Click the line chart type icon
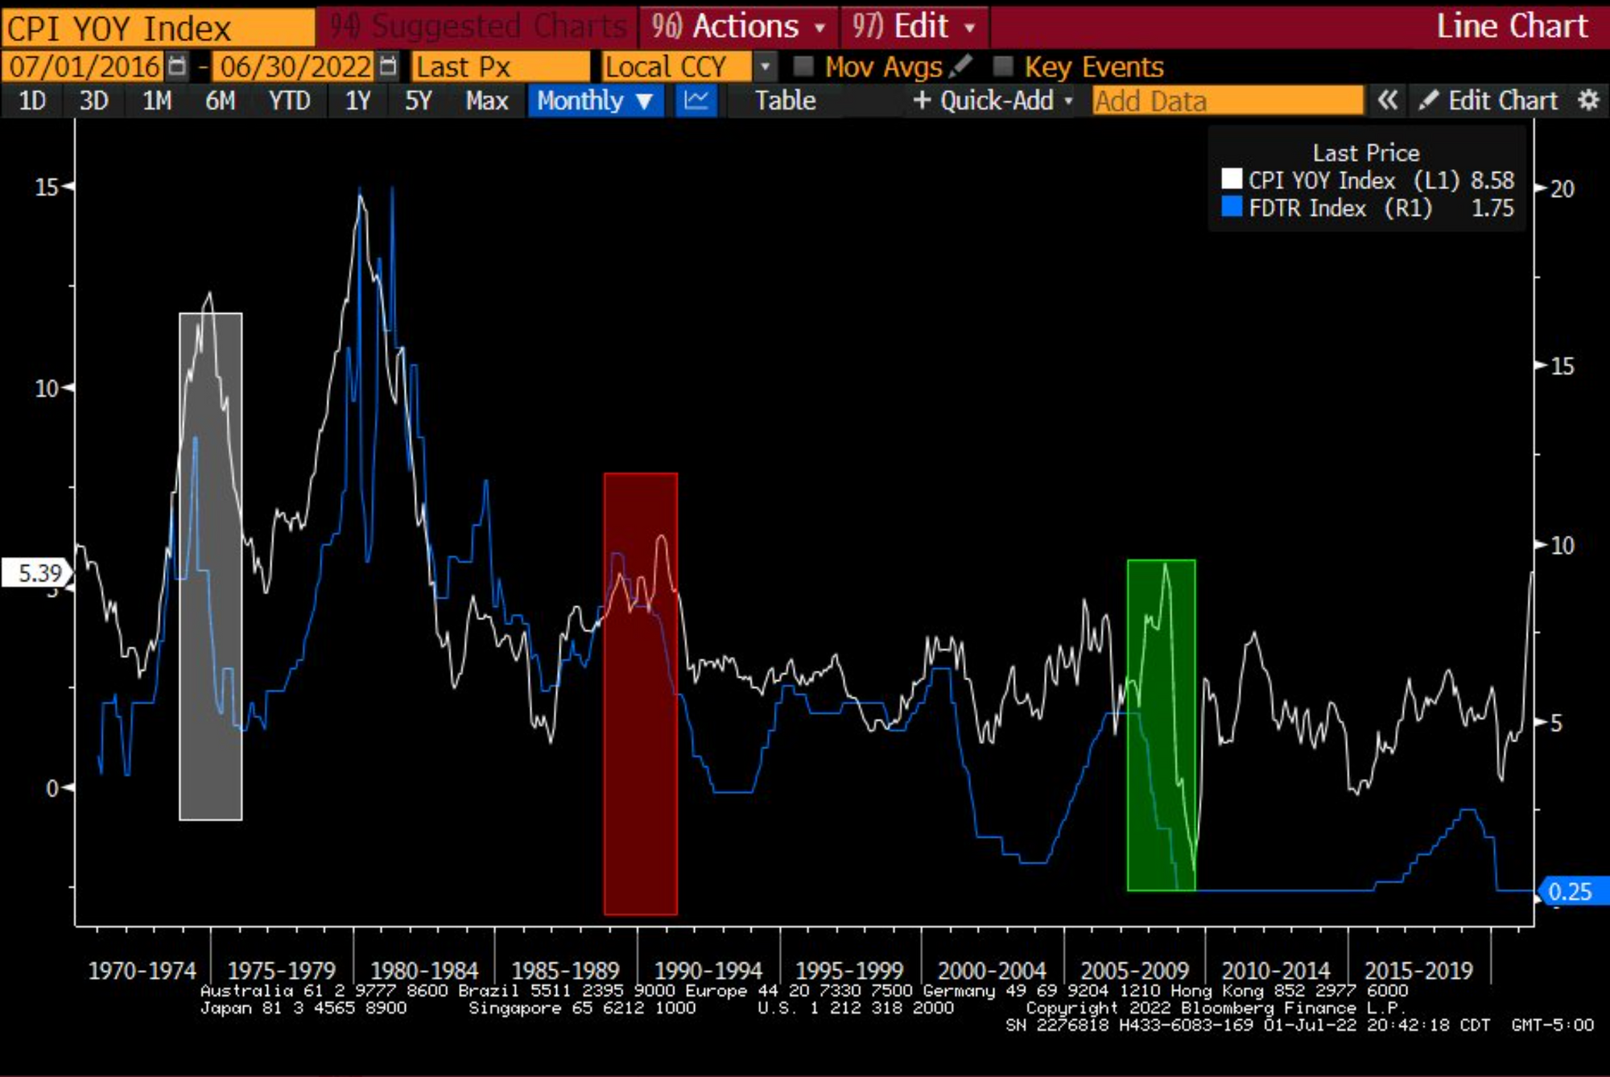 [696, 101]
